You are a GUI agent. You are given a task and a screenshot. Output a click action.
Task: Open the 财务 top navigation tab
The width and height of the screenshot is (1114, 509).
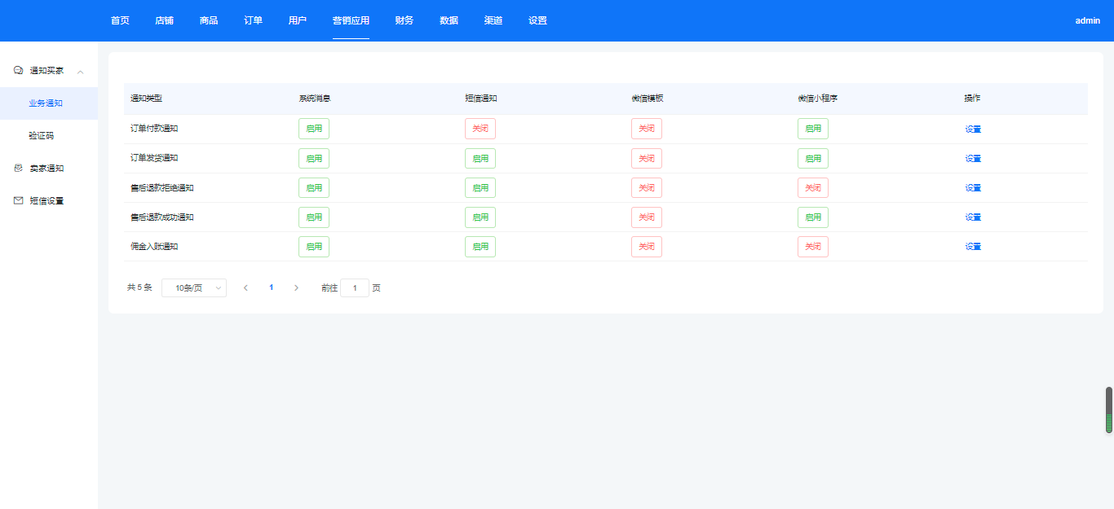[404, 20]
